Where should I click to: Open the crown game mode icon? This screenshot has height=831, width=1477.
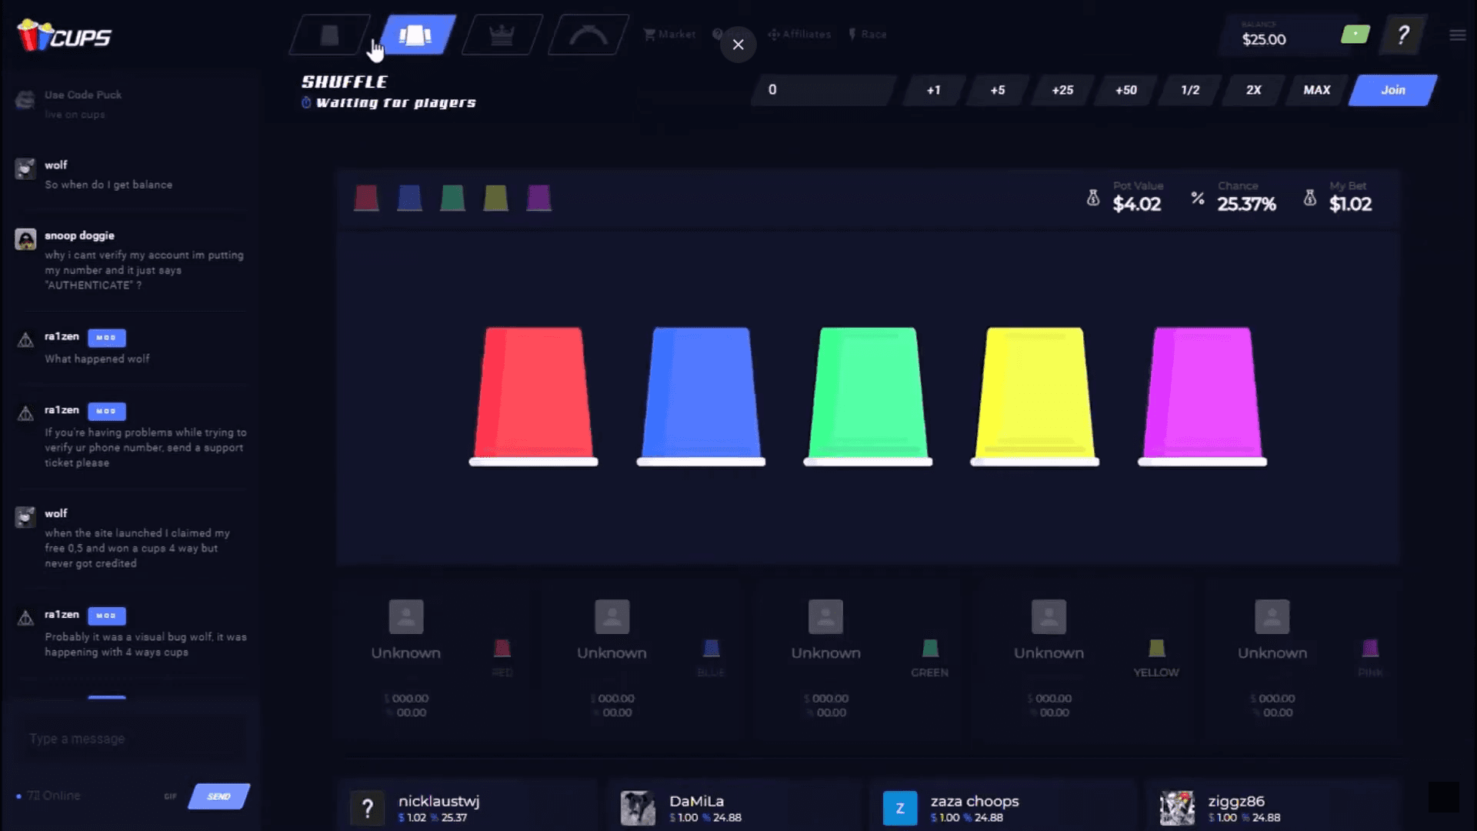(x=502, y=35)
